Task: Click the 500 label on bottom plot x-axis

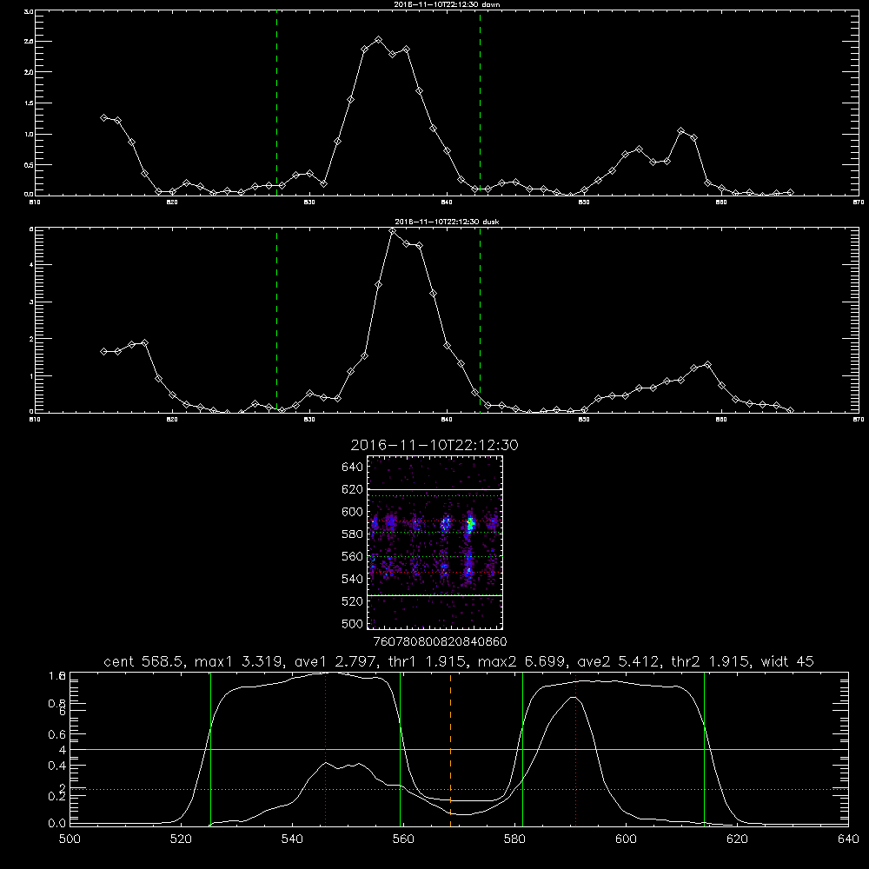Action: 70,839
